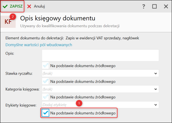Click the 'Stawka ryczałtu:' label

pyautogui.click(x=19, y=73)
